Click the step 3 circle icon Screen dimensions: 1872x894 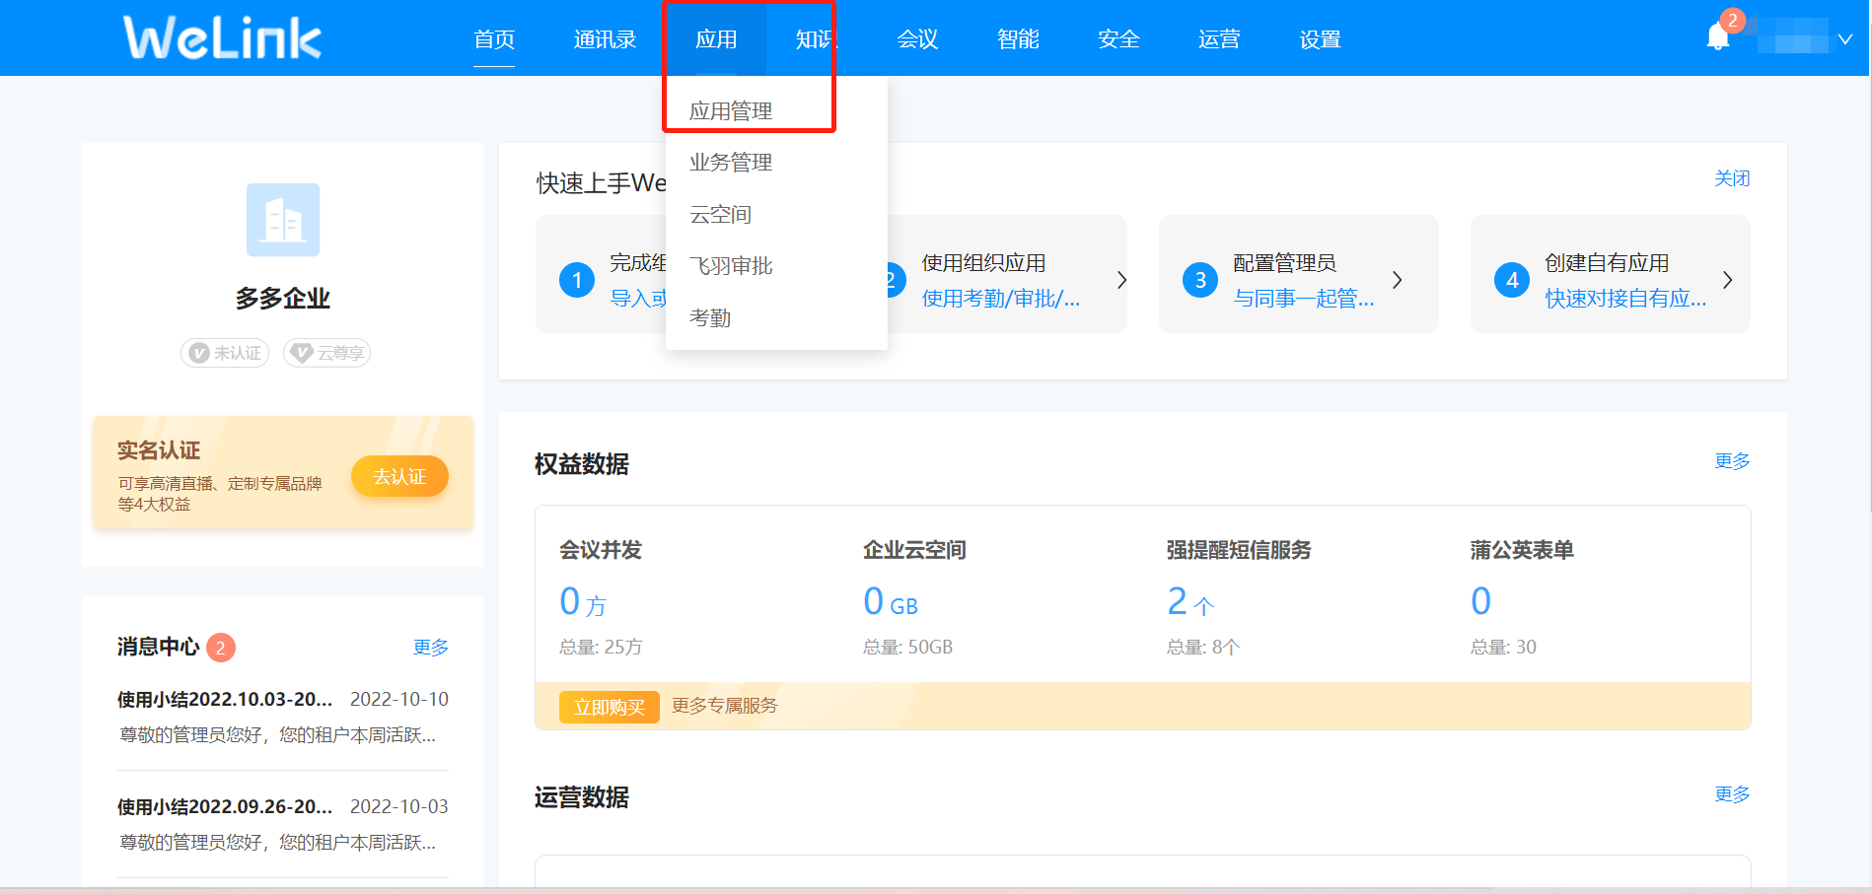pyautogui.click(x=1200, y=280)
